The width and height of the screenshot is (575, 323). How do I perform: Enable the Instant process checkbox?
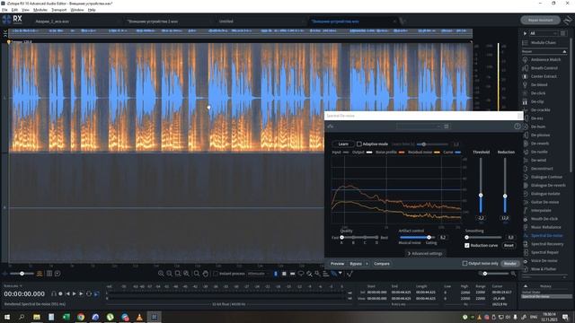tap(216, 274)
